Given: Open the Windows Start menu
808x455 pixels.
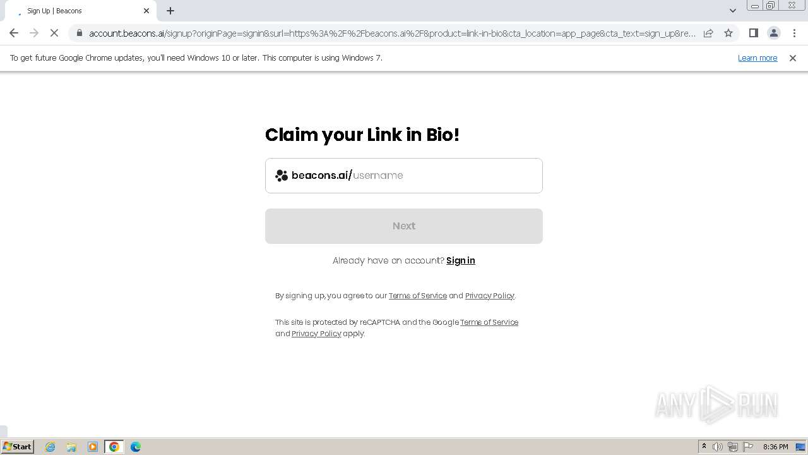Looking at the screenshot, I should [18, 447].
